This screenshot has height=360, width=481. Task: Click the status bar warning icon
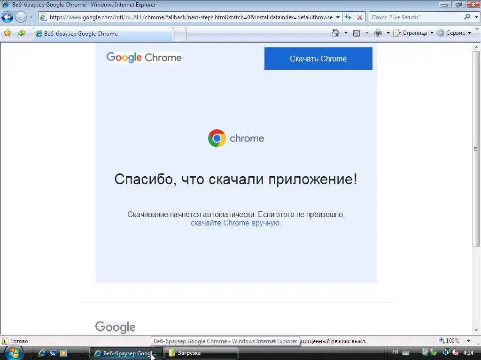(5, 341)
